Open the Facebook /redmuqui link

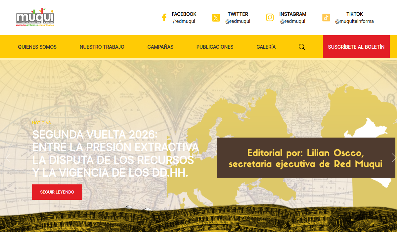pyautogui.click(x=184, y=21)
